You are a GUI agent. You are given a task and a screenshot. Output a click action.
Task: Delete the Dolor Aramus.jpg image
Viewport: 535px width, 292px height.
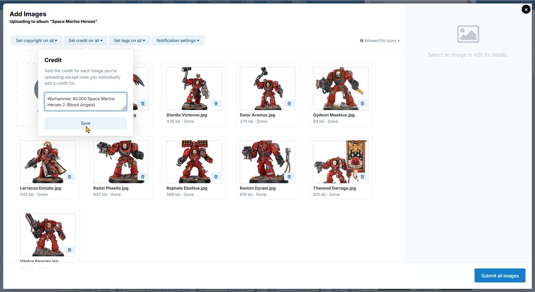point(289,104)
